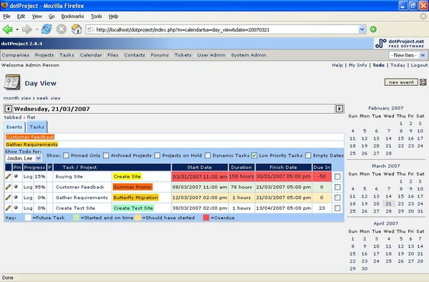Image resolution: width=429 pixels, height=282 pixels.
Task: Uncheck Low Priority Tasks checkbox
Action: [x=254, y=155]
